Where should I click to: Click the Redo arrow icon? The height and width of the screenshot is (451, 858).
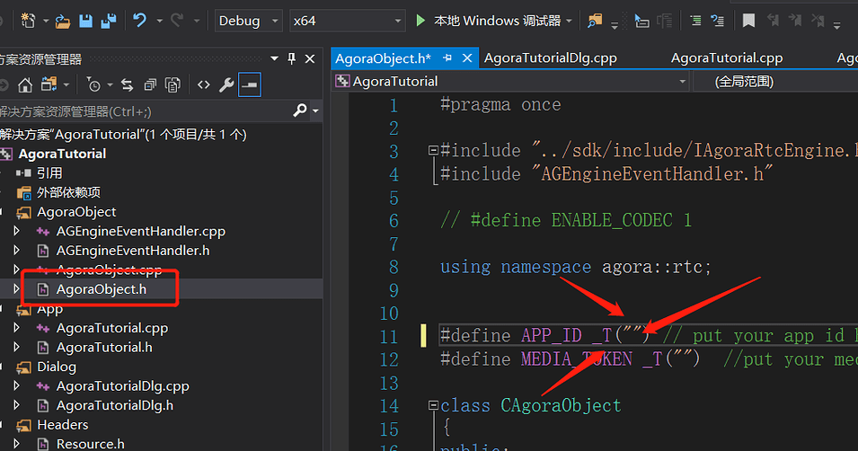177,21
